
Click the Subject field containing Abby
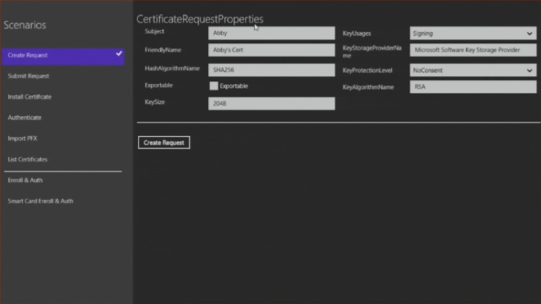coord(272,33)
